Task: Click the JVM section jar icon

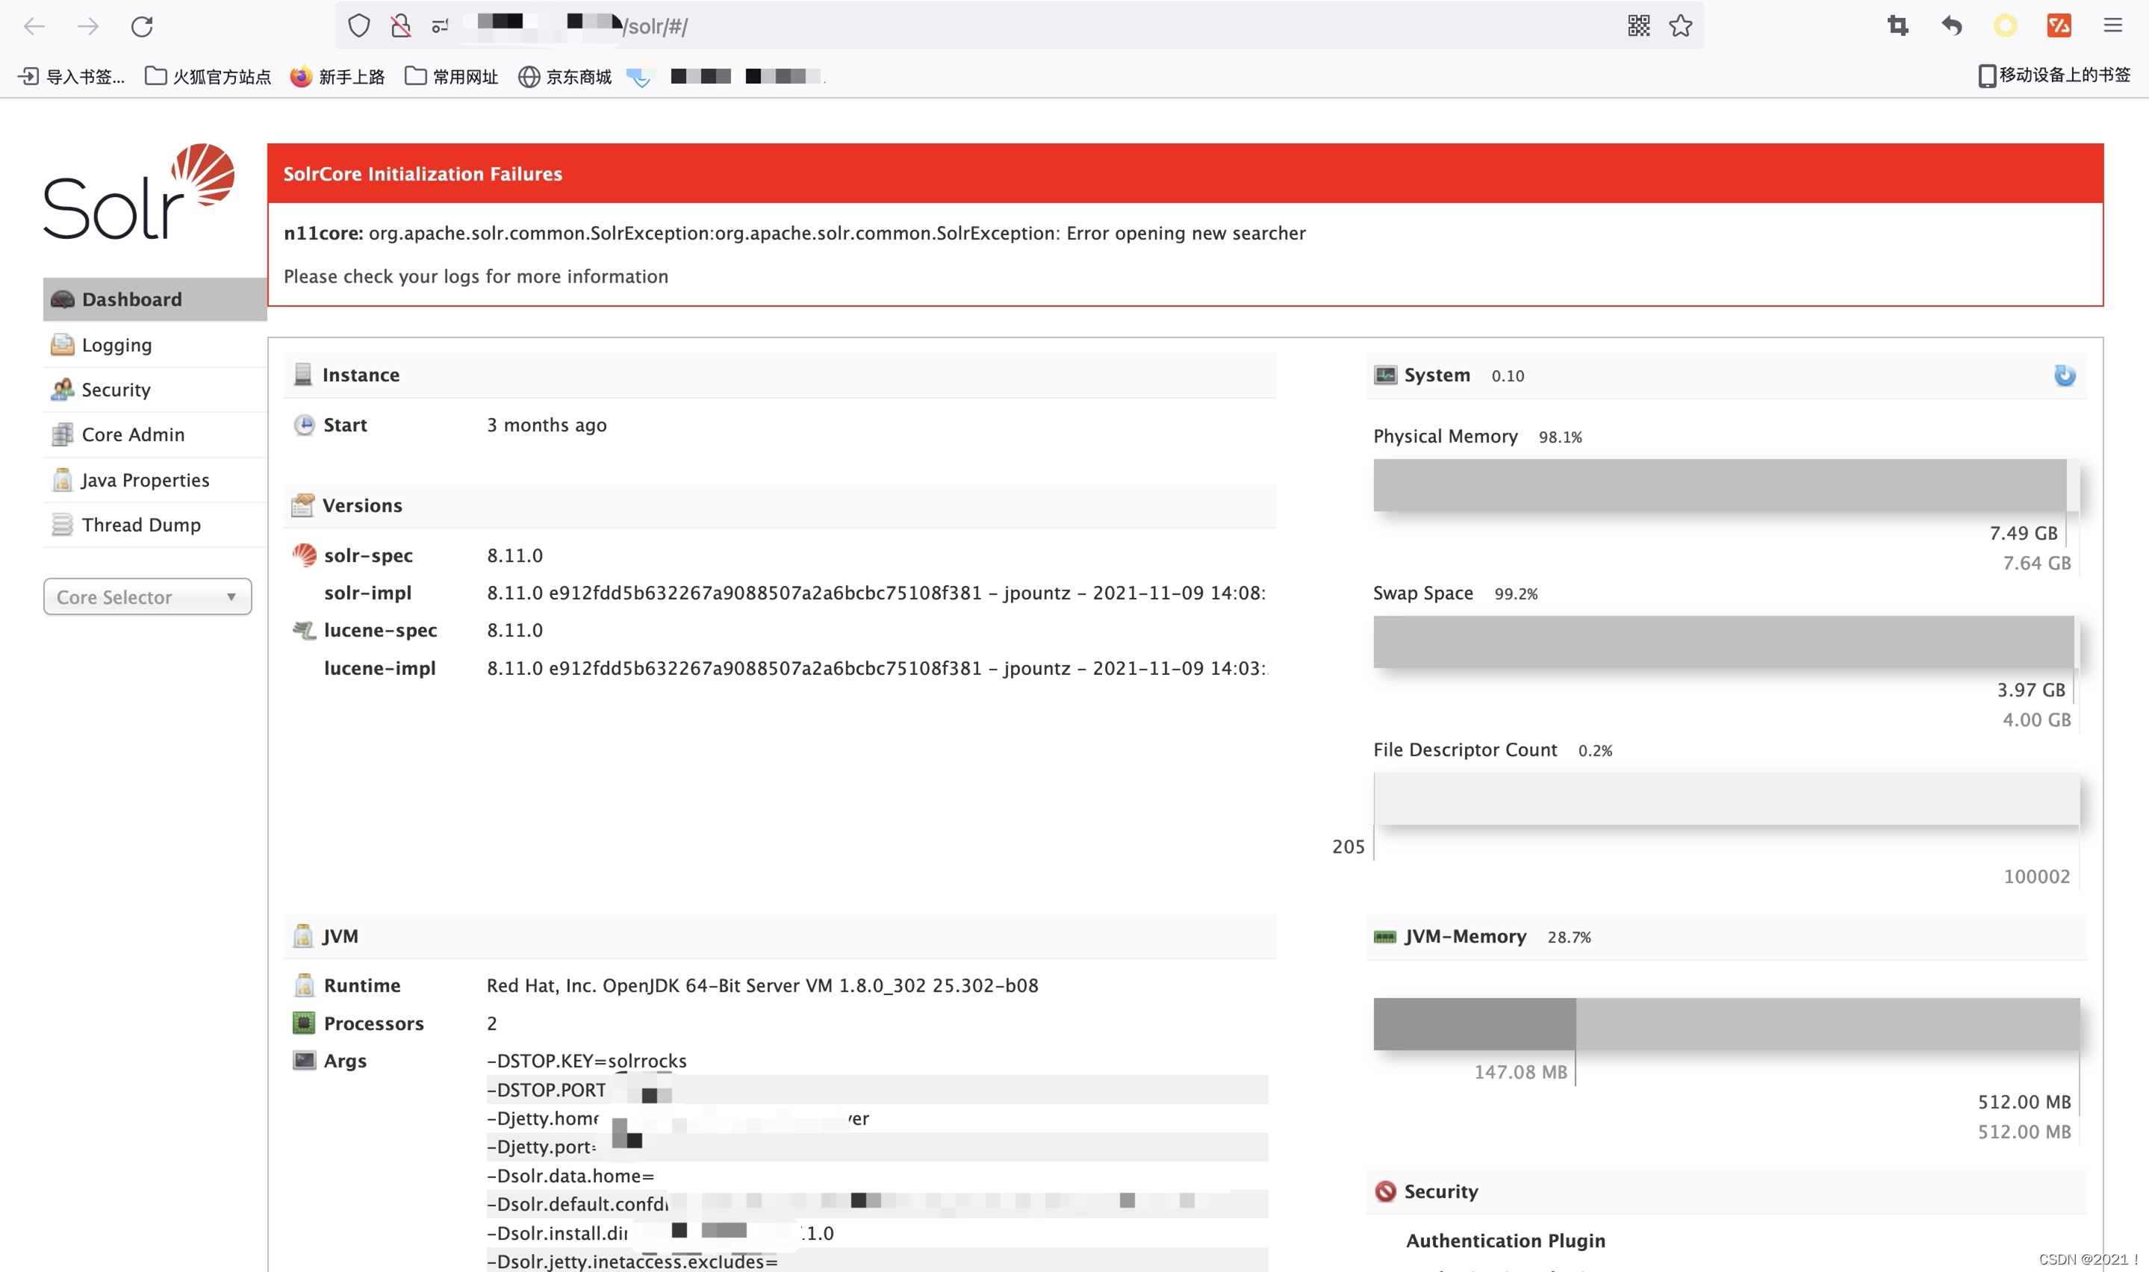Action: click(x=302, y=936)
